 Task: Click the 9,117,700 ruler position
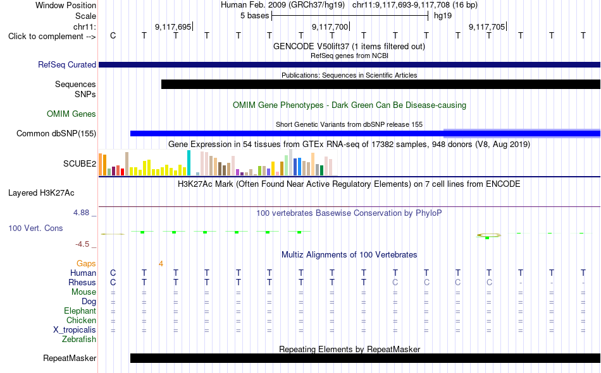point(330,27)
